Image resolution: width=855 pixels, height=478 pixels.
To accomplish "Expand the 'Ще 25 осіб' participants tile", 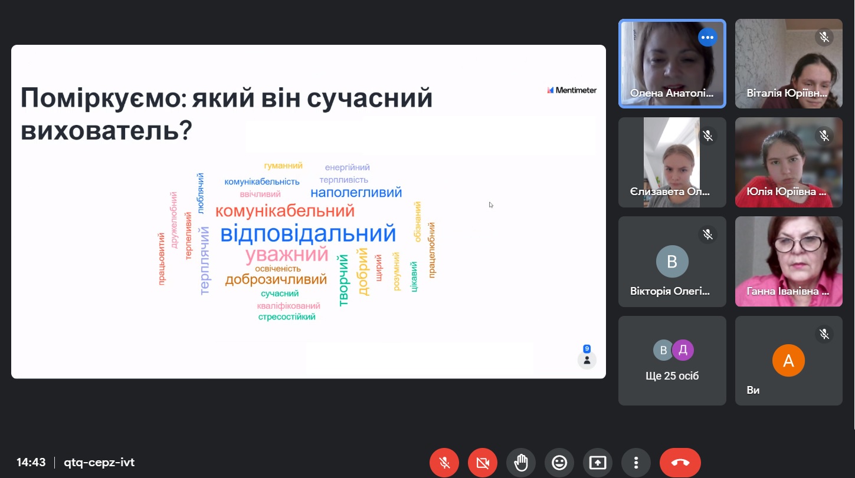I will click(x=672, y=361).
